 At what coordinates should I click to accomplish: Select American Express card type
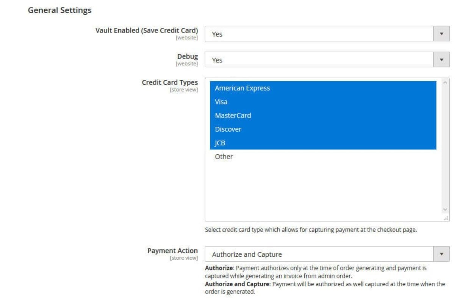(x=323, y=88)
